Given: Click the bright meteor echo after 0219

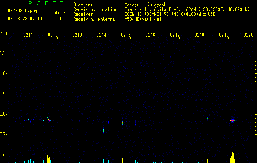Looking at the screenshot, I should click(x=232, y=121).
